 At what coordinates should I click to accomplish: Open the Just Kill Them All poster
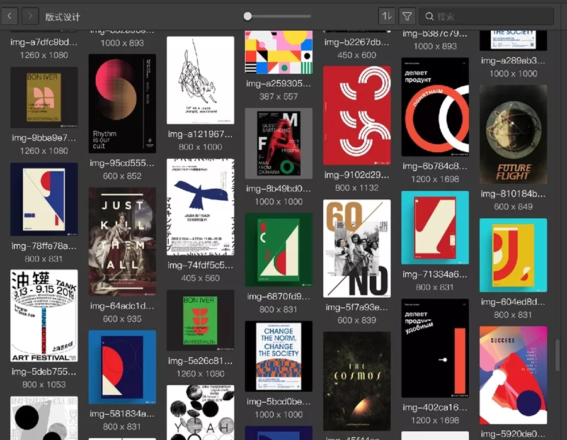pos(122,242)
